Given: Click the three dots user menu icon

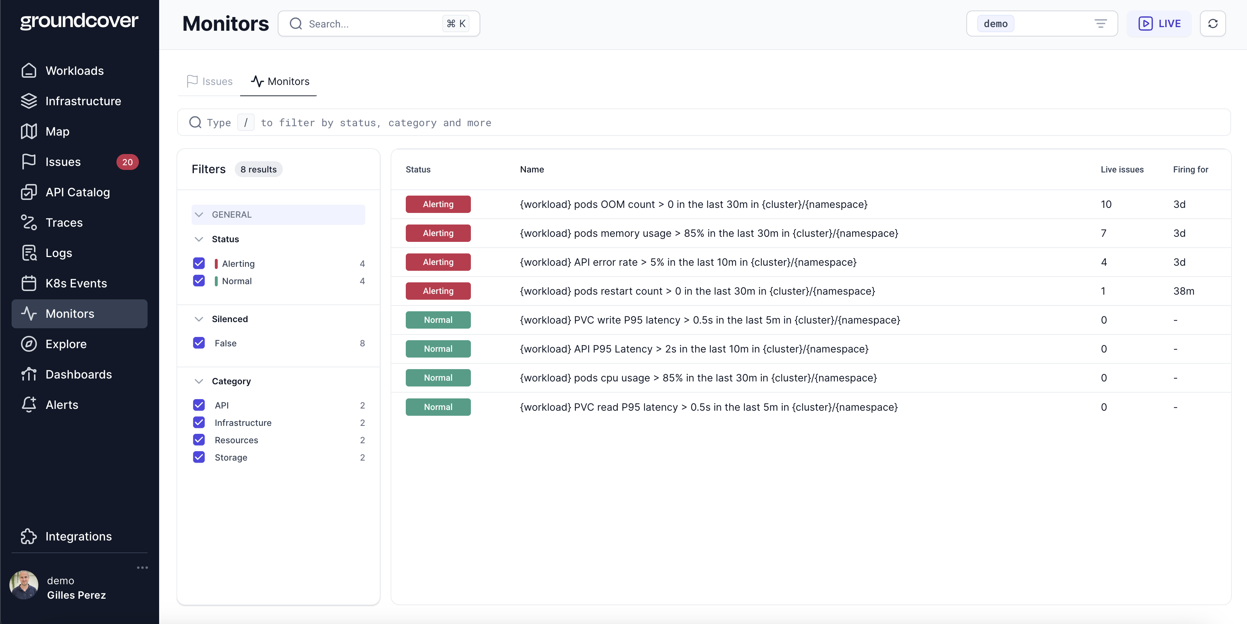Looking at the screenshot, I should coord(142,567).
